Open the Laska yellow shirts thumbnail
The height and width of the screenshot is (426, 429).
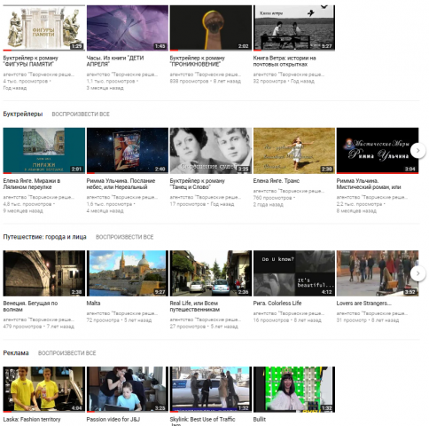(44, 390)
